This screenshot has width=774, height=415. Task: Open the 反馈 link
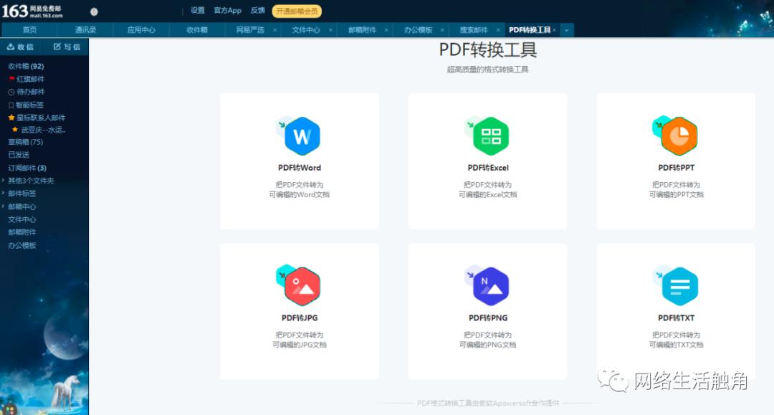tap(258, 10)
